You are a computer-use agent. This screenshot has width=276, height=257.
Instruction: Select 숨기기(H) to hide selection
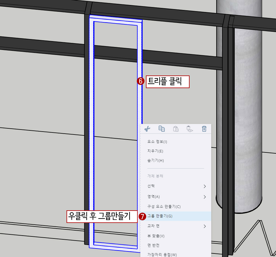[x=176, y=160]
